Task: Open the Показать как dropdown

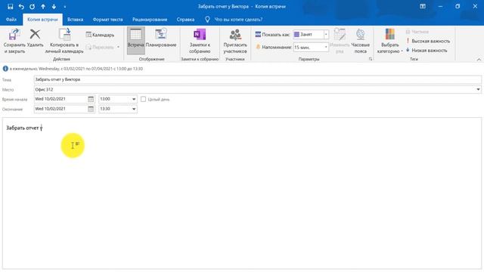Action: [326, 35]
